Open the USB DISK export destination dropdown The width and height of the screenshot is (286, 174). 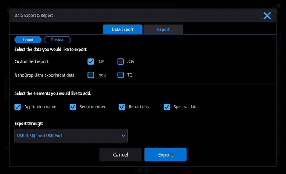click(x=71, y=136)
